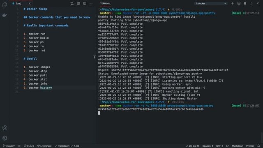Open errors and warnings count in status bar
Image resolution: width=263 pixels, height=148 pixels.
(x=29, y=146)
